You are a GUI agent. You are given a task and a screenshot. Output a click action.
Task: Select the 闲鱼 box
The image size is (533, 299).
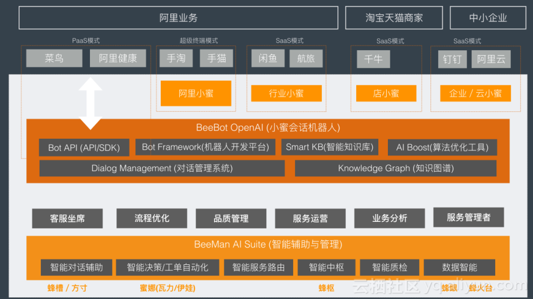(268, 59)
